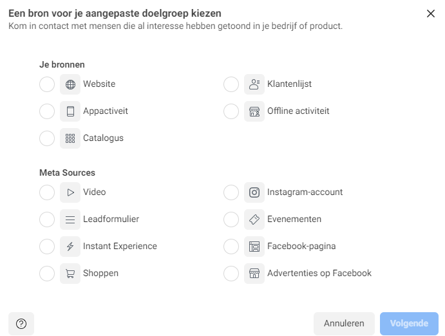Click the Klantenlijst person icon

254,84
